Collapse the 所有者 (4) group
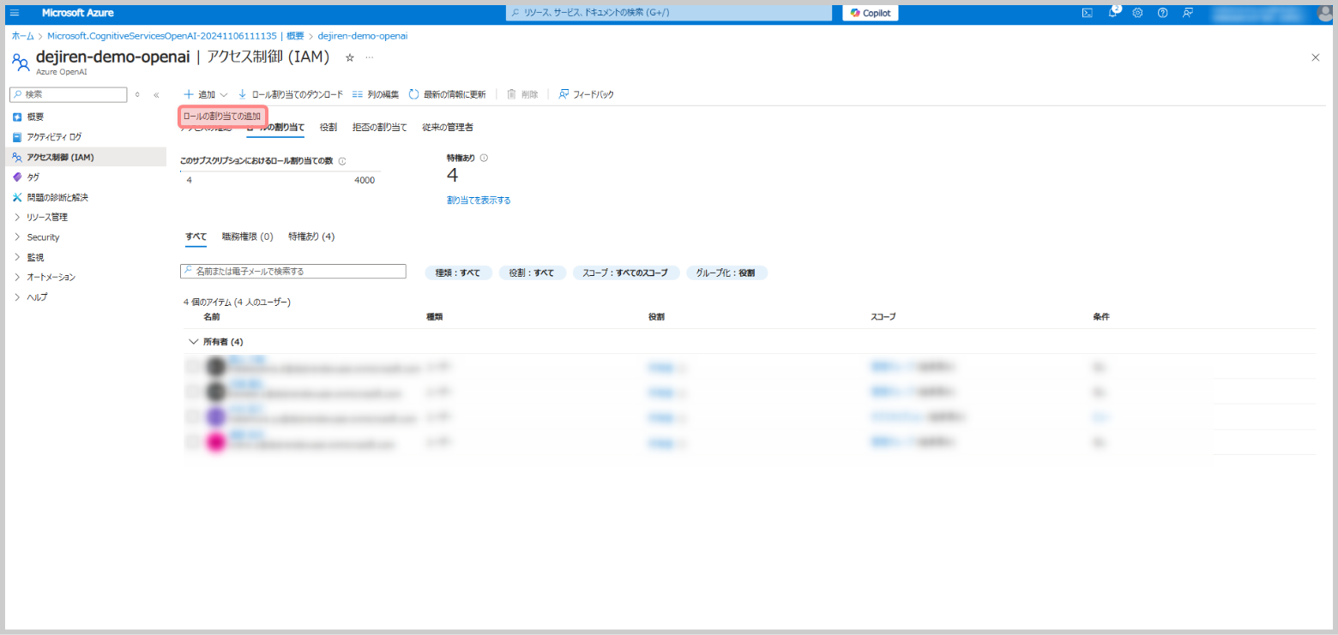This screenshot has width=1338, height=635. tap(193, 342)
